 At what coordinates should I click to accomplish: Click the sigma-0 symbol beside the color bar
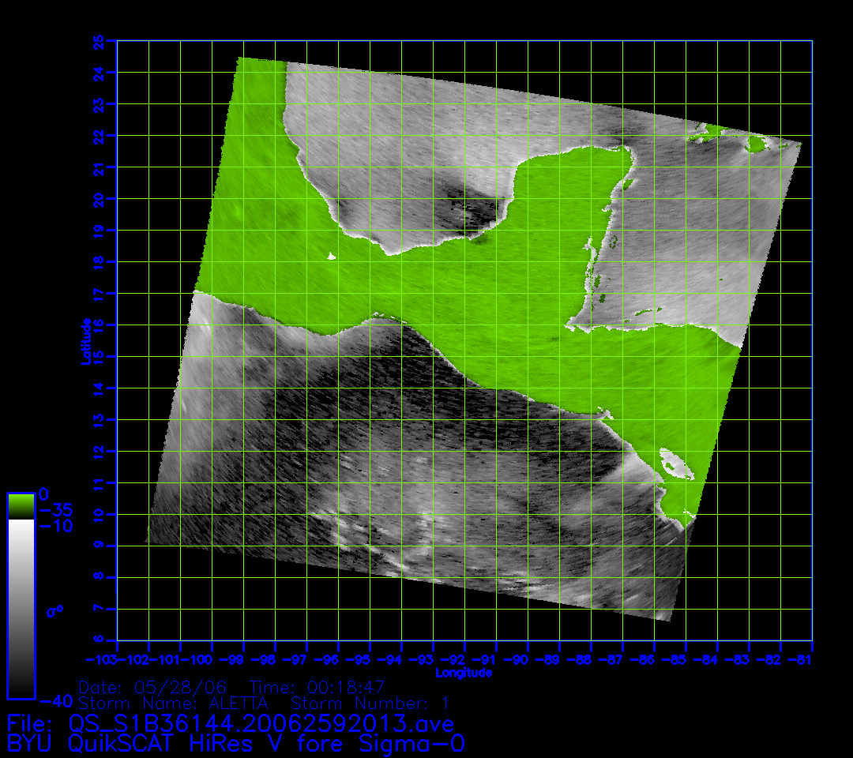pos(54,611)
